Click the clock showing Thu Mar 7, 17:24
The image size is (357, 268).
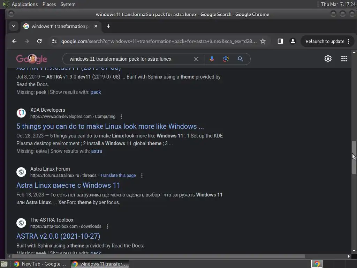click(x=338, y=4)
